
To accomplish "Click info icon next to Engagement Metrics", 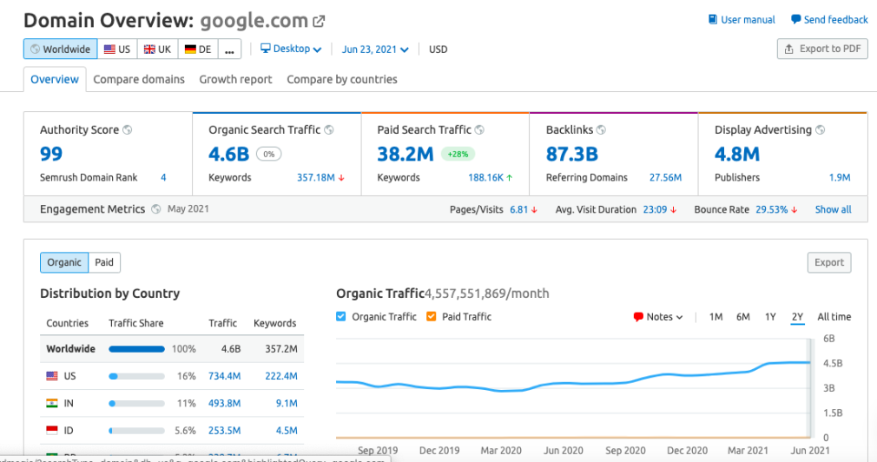I will (x=156, y=209).
